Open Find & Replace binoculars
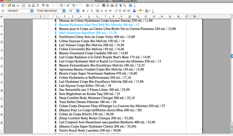Screen dimensions: 233x136 [x=103, y=5]
